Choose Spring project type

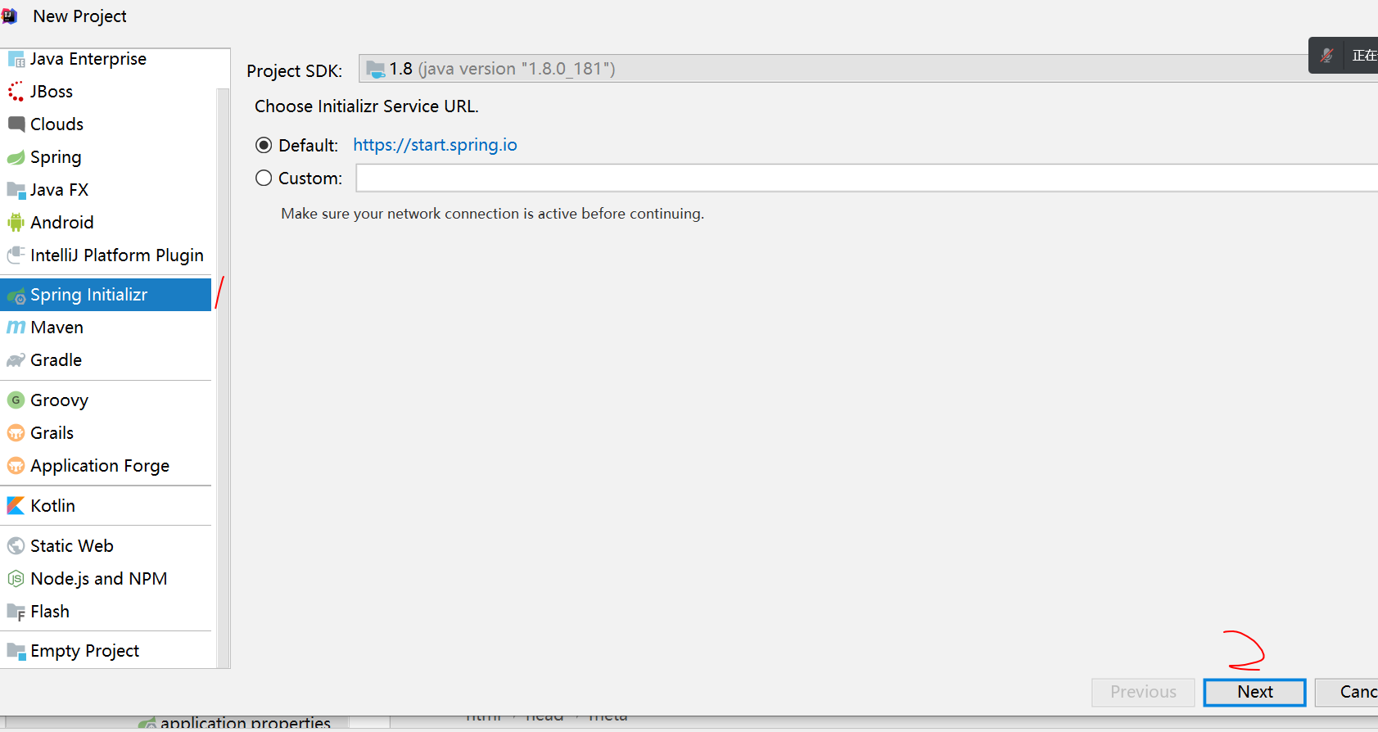coord(106,157)
